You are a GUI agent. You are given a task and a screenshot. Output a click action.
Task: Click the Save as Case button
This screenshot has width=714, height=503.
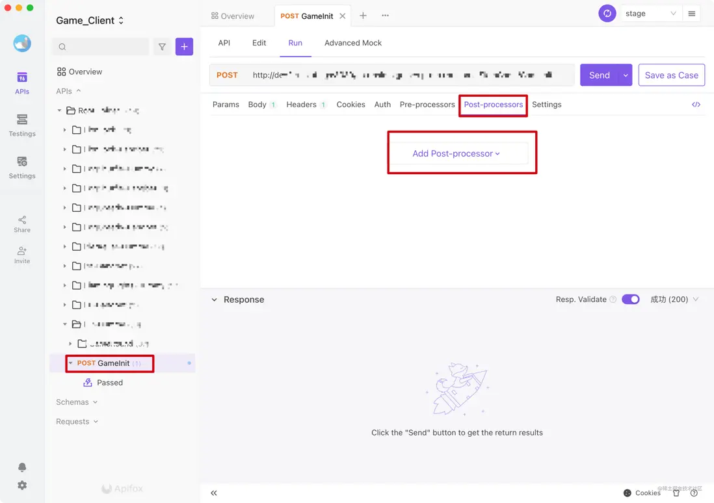[671, 75]
